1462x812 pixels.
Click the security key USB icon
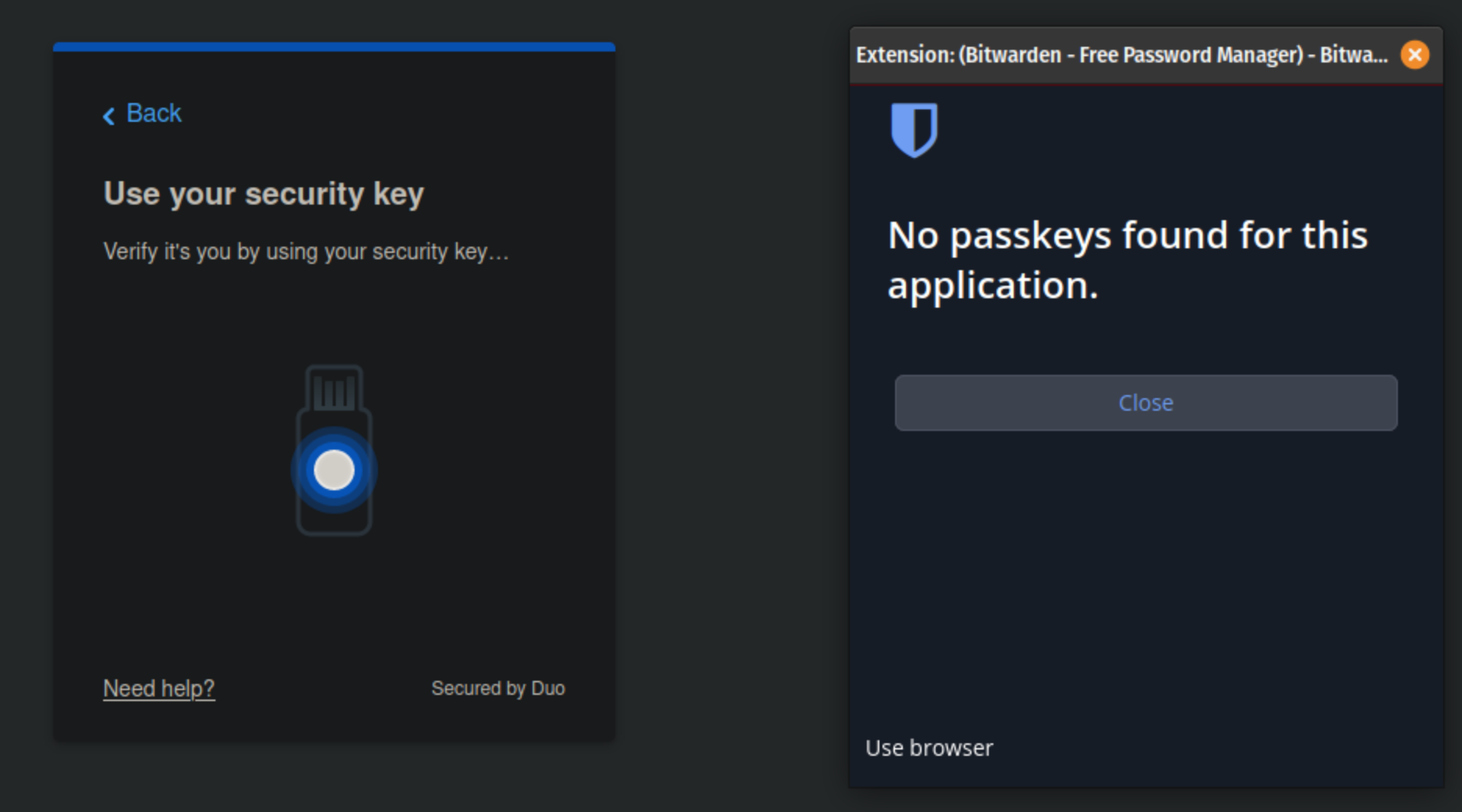click(334, 451)
